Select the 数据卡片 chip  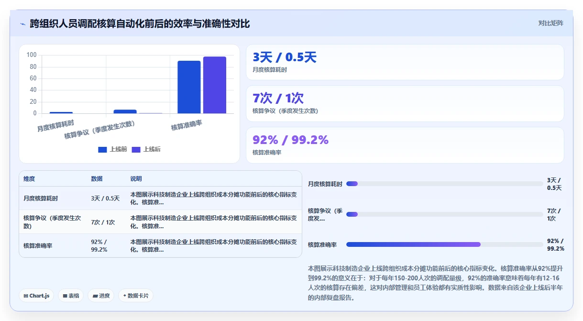click(x=136, y=296)
